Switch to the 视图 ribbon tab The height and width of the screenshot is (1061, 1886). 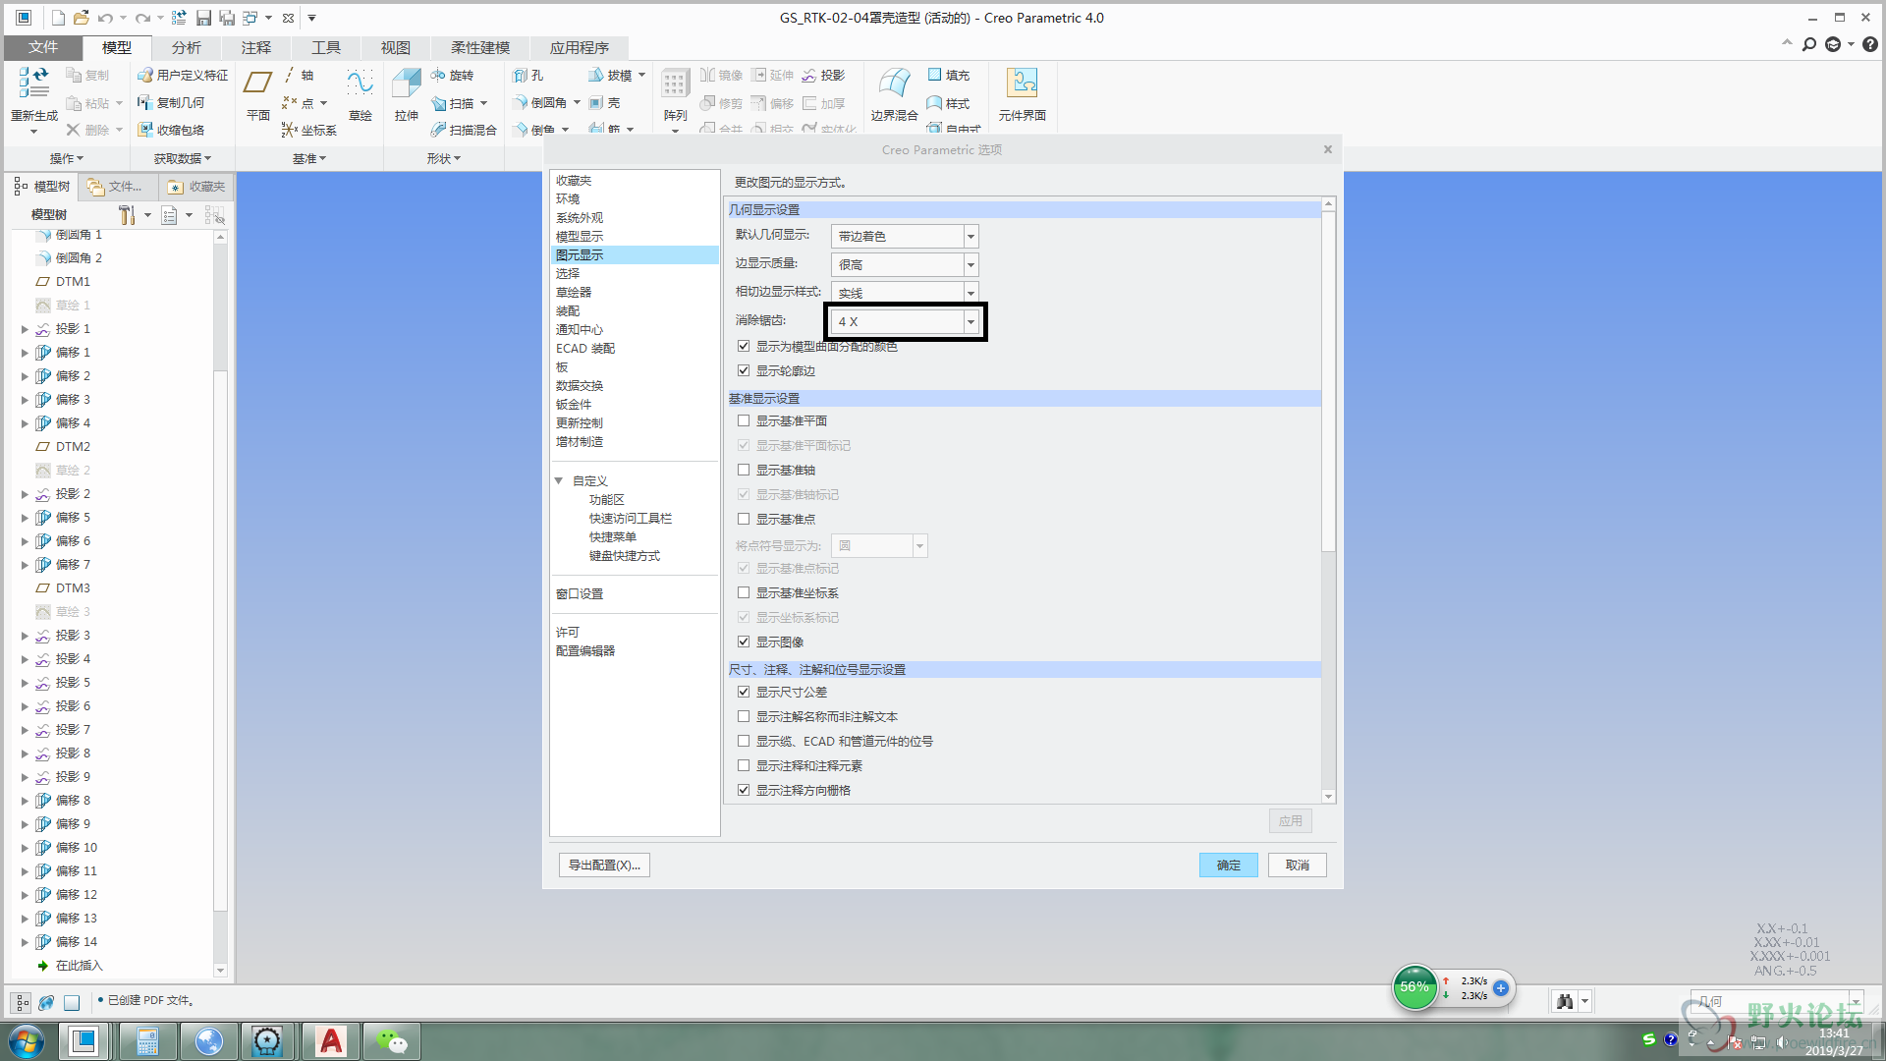pyautogui.click(x=396, y=47)
